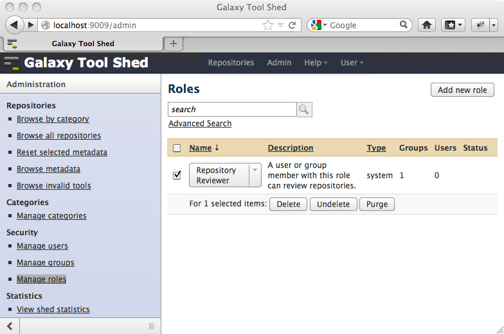Viewport: 504px width, 334px height.
Task: Focus the roles search input field
Action: (x=232, y=109)
